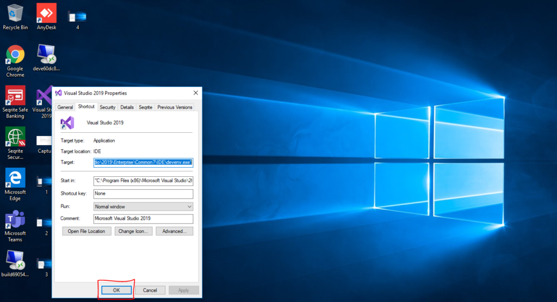Select the Visual Studio 2019 desktop icon
557x302 pixels.
(44, 102)
